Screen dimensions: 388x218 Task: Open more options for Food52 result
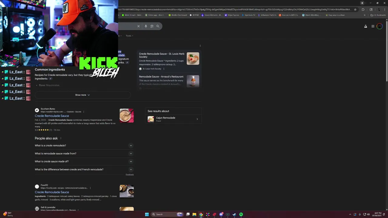(x=90, y=188)
